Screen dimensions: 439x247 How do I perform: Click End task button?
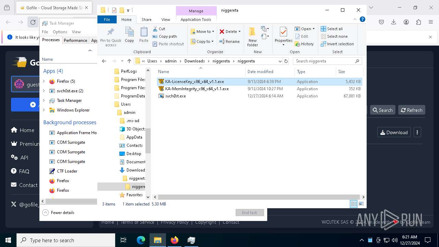pos(250,213)
